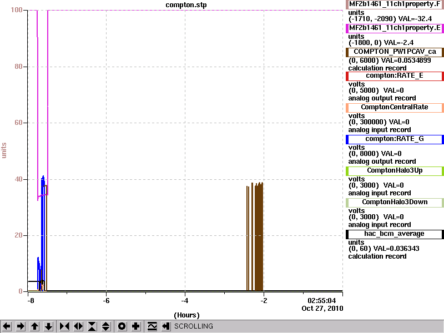Click the SCROLLING status text

coord(194,326)
